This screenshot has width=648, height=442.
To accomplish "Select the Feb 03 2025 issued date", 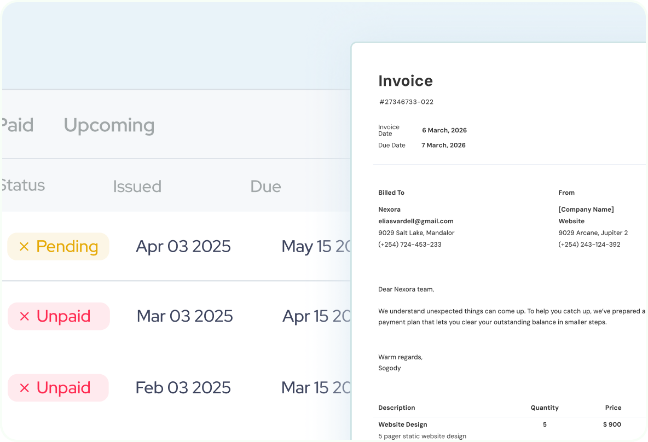I will click(x=183, y=388).
